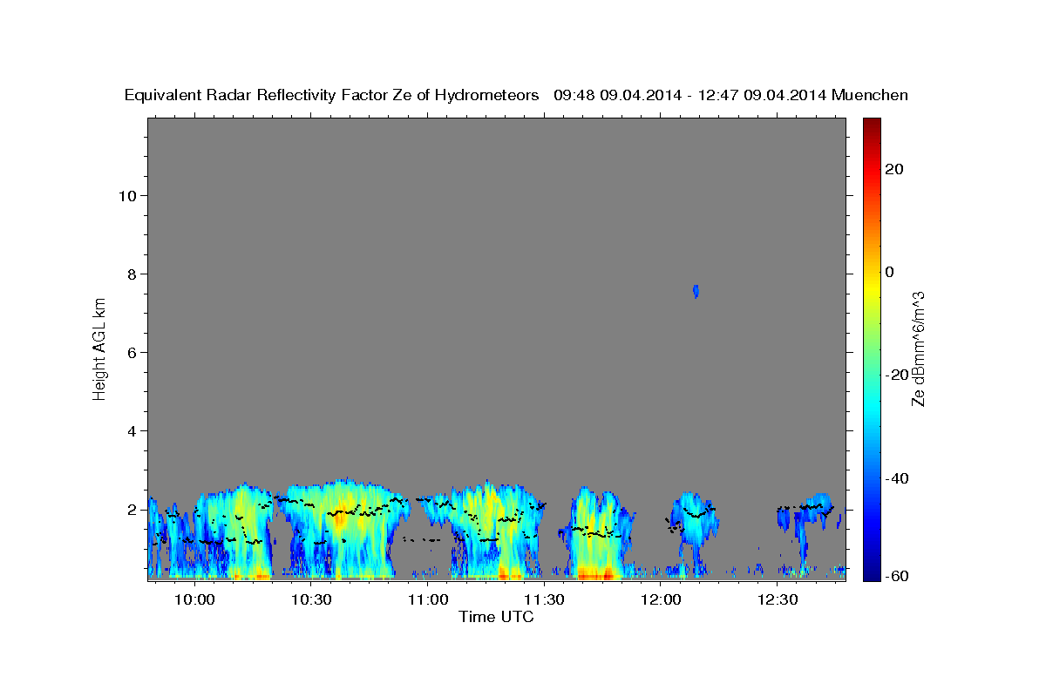This screenshot has height=697, width=1046.
Task: Click the 10:30 time tick label
Action: click(311, 599)
